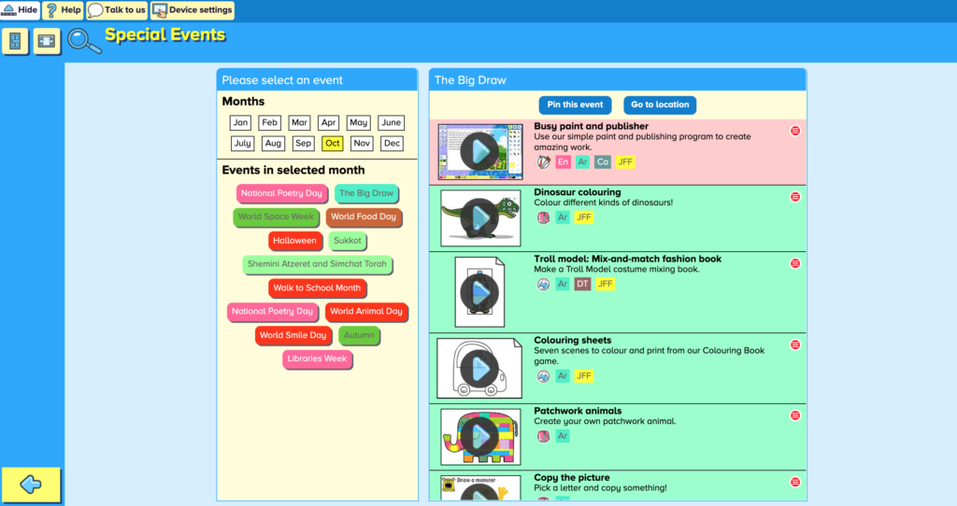The height and width of the screenshot is (506, 957).
Task: Click Ar tag on Busy paint
Action: (x=583, y=162)
